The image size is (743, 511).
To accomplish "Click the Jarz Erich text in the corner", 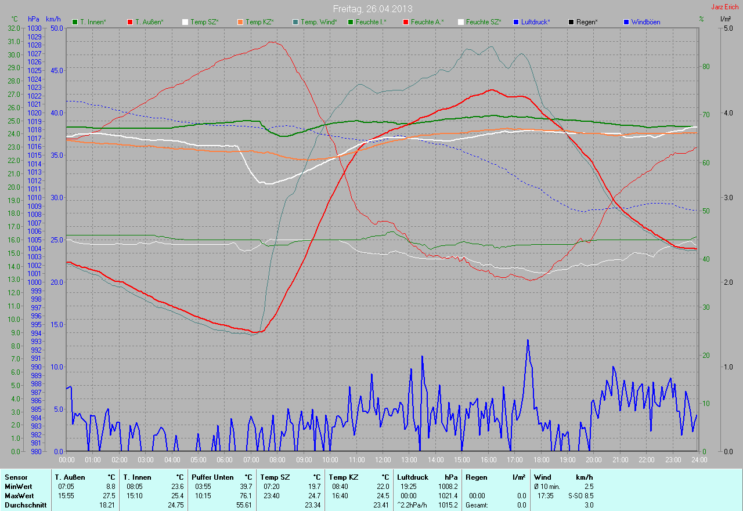I will point(725,7).
